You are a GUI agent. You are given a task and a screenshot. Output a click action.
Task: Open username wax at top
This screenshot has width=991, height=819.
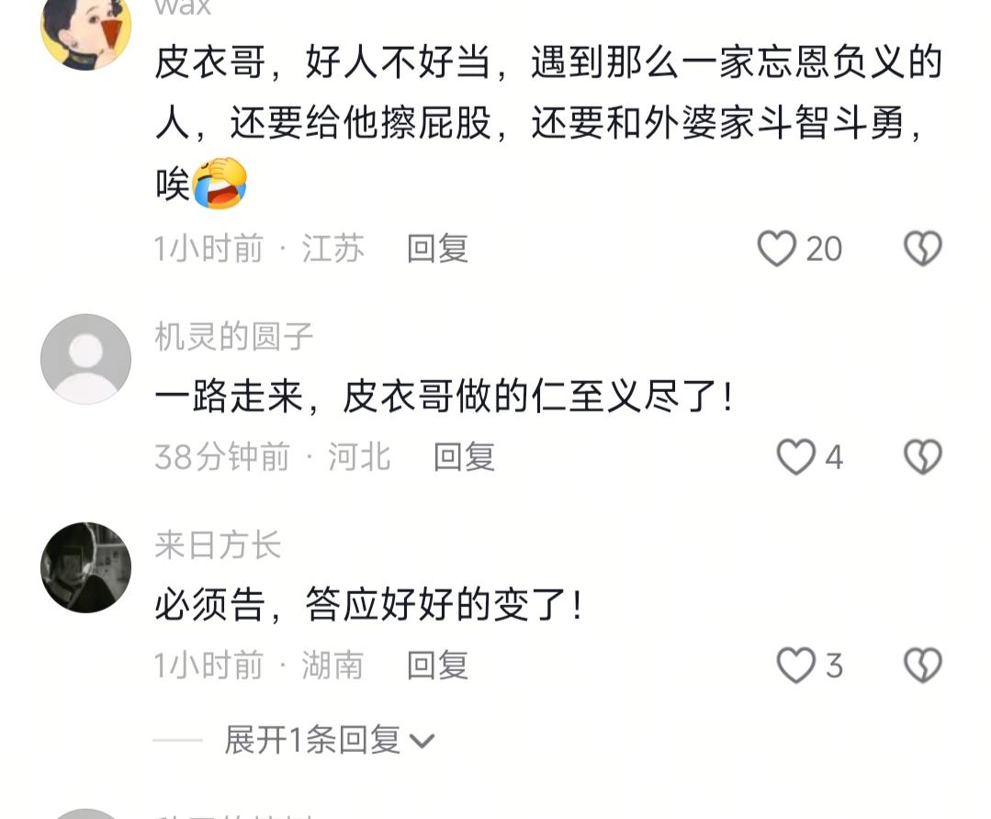point(183,7)
